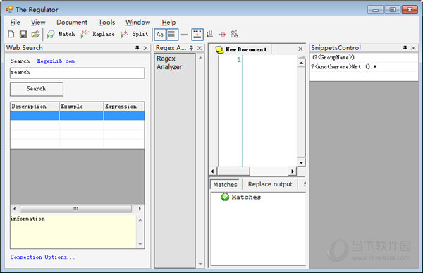Sort by the Example column header
The image size is (423, 273).
[81, 107]
